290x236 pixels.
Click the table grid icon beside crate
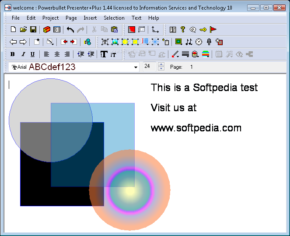coord(57,30)
